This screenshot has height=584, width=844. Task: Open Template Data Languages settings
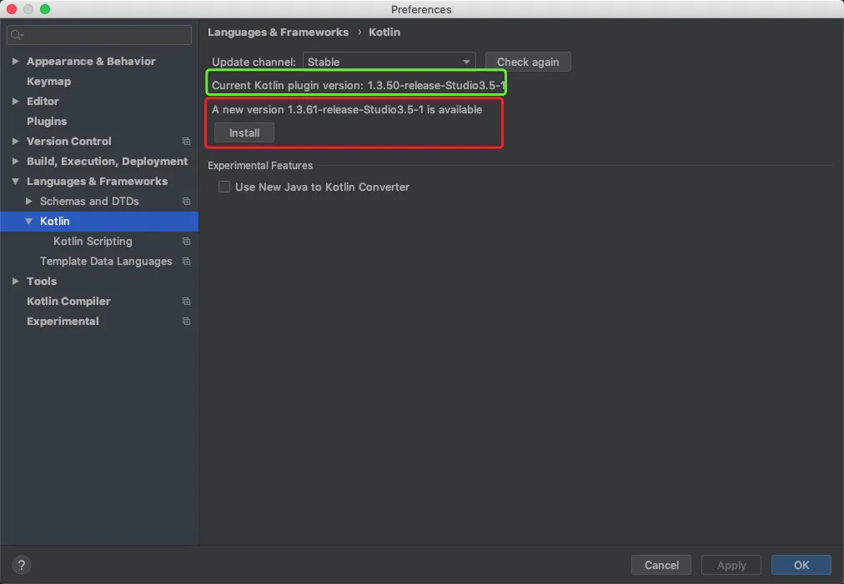pos(106,262)
